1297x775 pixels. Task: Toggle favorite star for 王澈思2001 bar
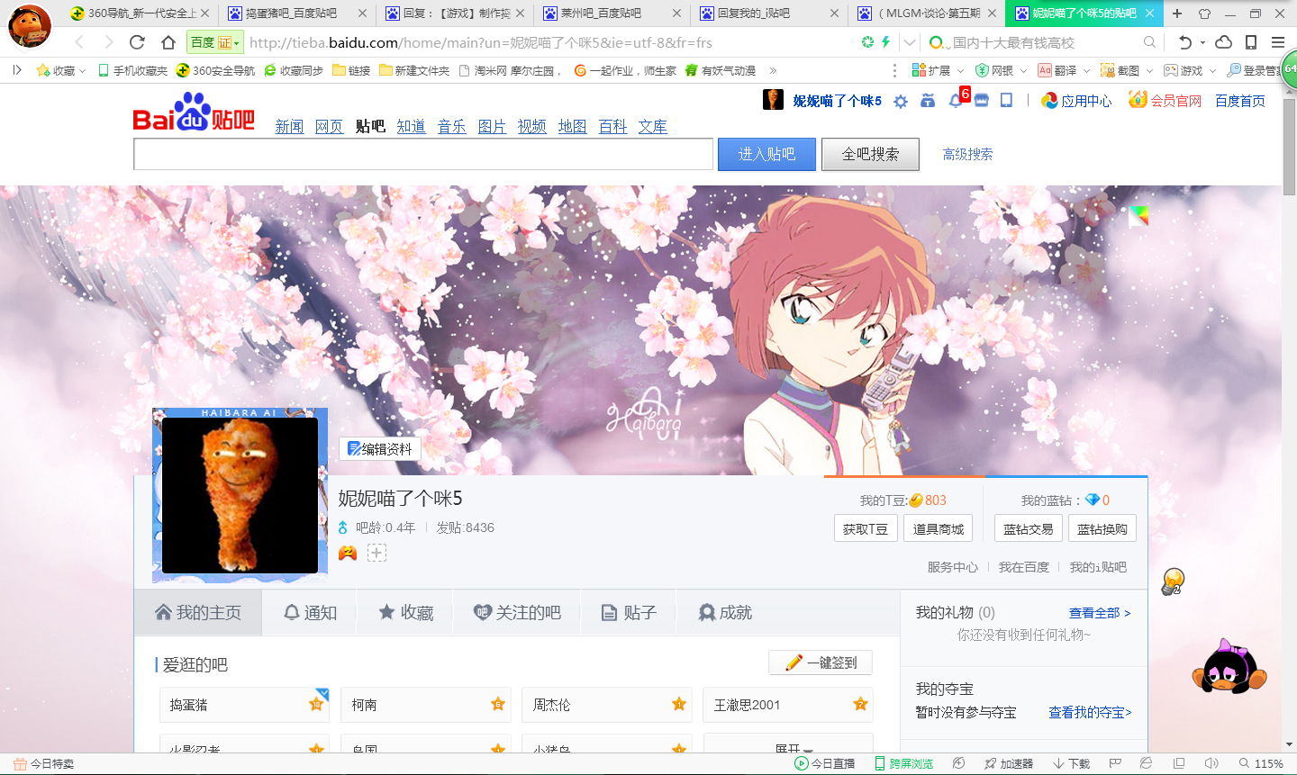click(860, 704)
